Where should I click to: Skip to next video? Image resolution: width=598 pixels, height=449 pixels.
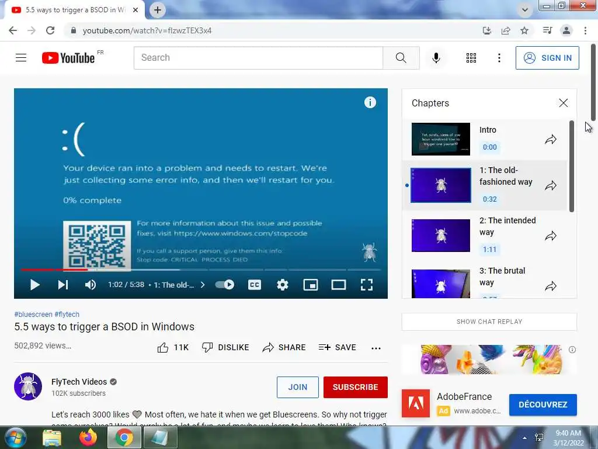(x=63, y=285)
